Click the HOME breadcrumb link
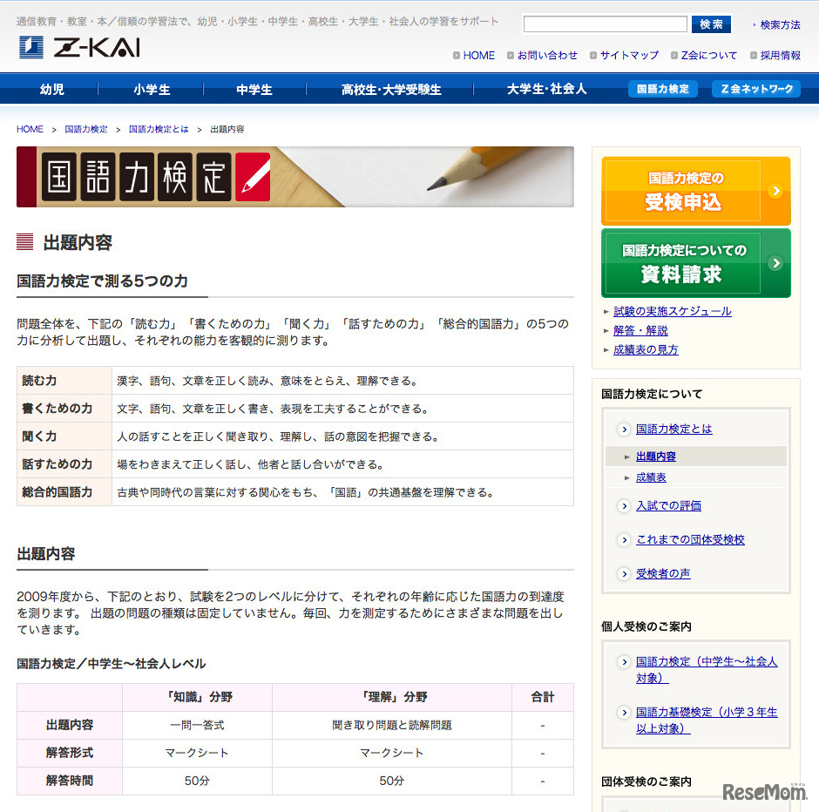Screen dimensions: 819x812 point(30,129)
